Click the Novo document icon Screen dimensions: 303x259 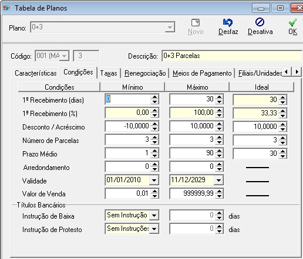click(x=196, y=23)
